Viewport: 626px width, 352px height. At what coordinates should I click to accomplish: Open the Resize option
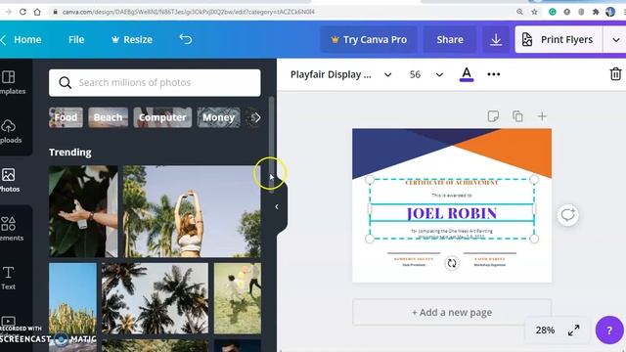[x=132, y=39]
